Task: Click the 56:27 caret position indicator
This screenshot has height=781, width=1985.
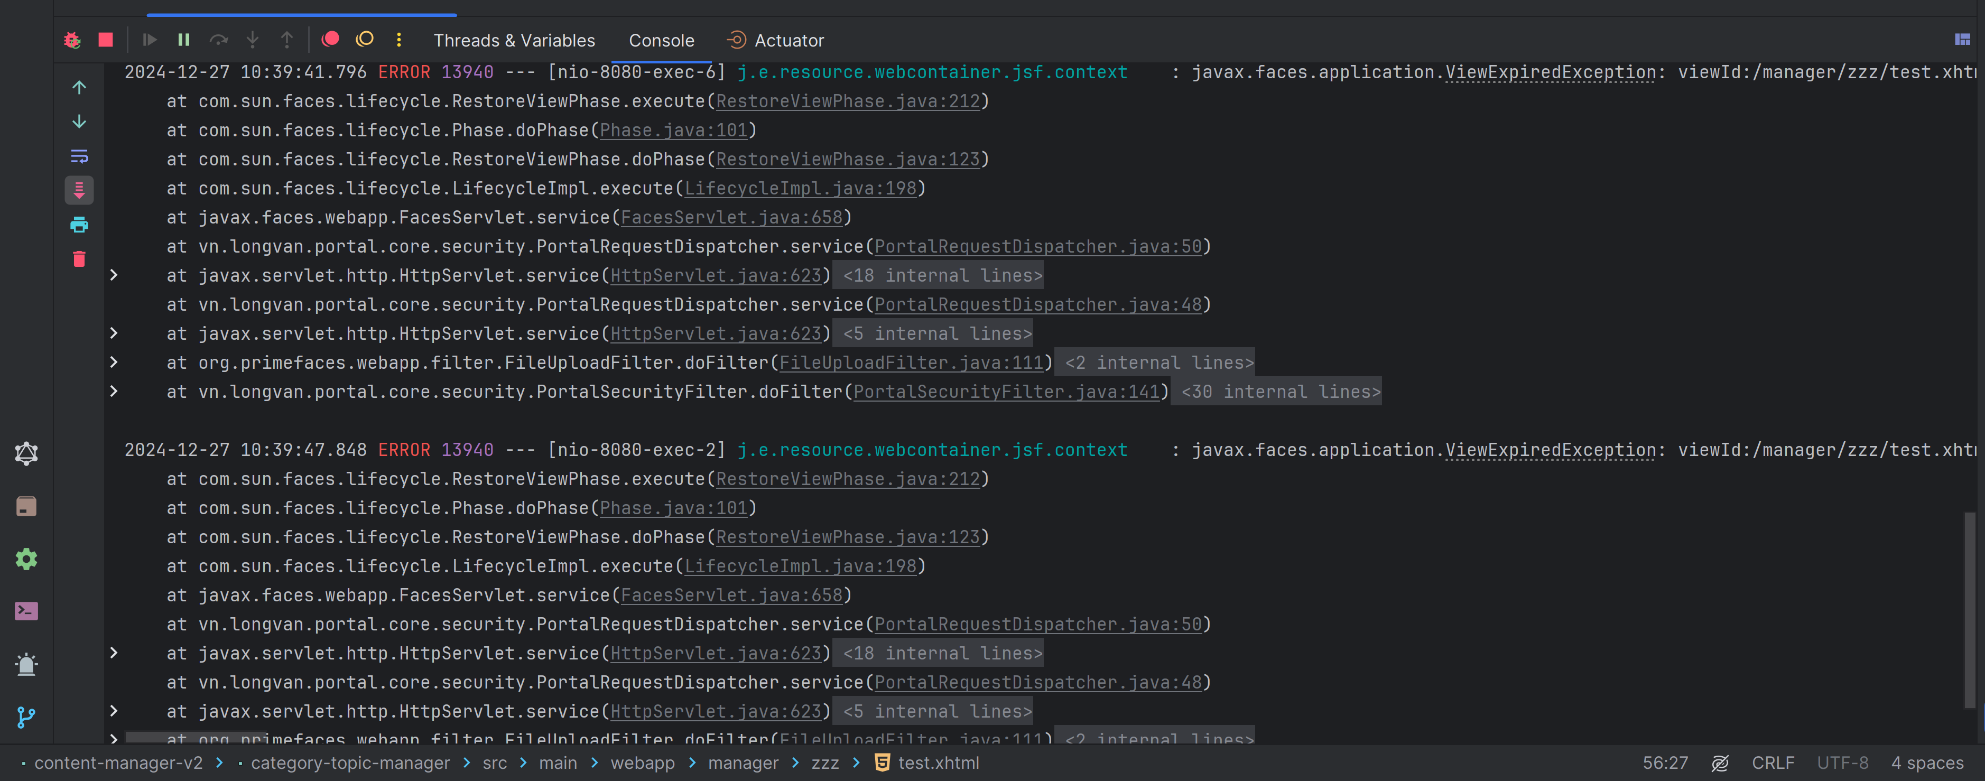Action: click(x=1665, y=763)
